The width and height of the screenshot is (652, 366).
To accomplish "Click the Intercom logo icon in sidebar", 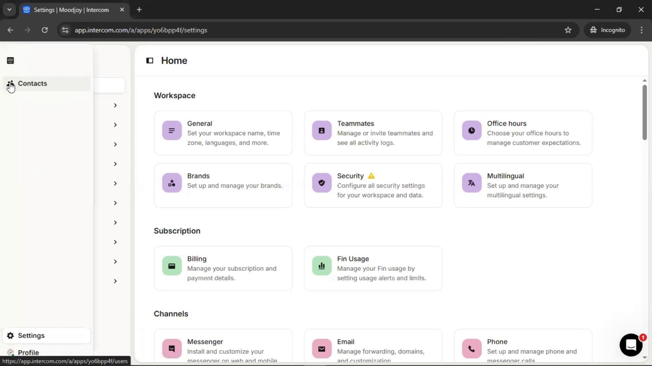I will (x=10, y=61).
